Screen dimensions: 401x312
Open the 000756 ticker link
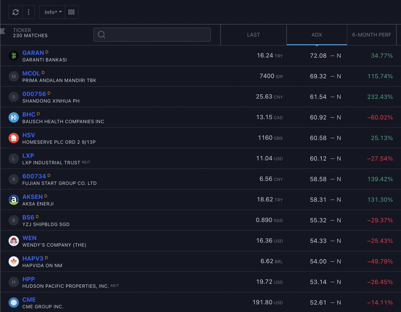click(x=34, y=94)
